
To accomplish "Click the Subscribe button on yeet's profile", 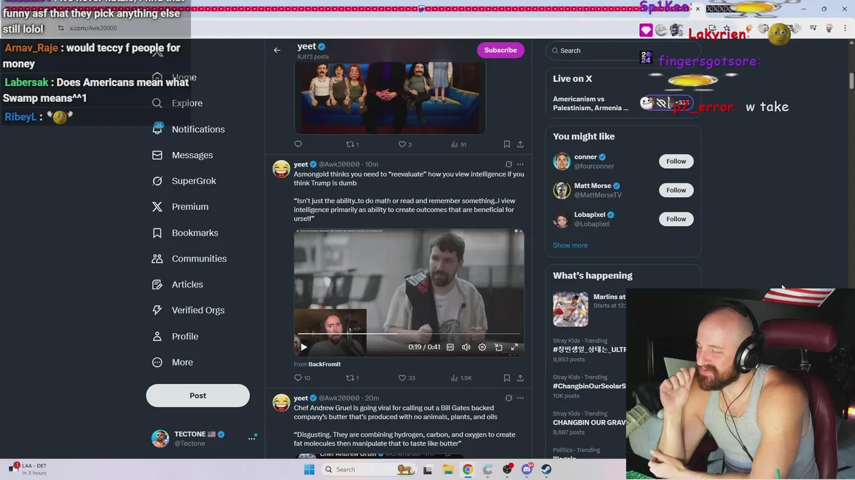I will pos(500,50).
